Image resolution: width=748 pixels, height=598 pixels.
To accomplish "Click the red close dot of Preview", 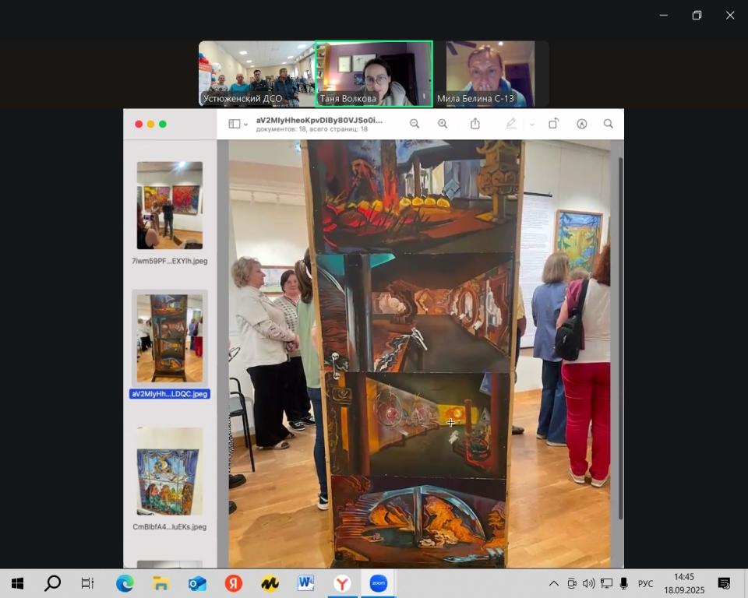I will 139,124.
